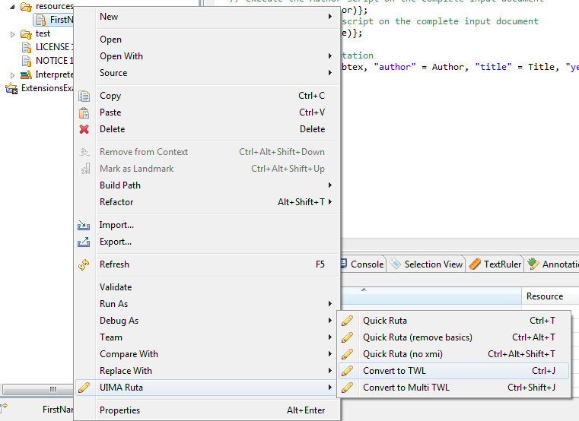Collapse the resources folder
The width and height of the screenshot is (579, 421).
(13, 6)
